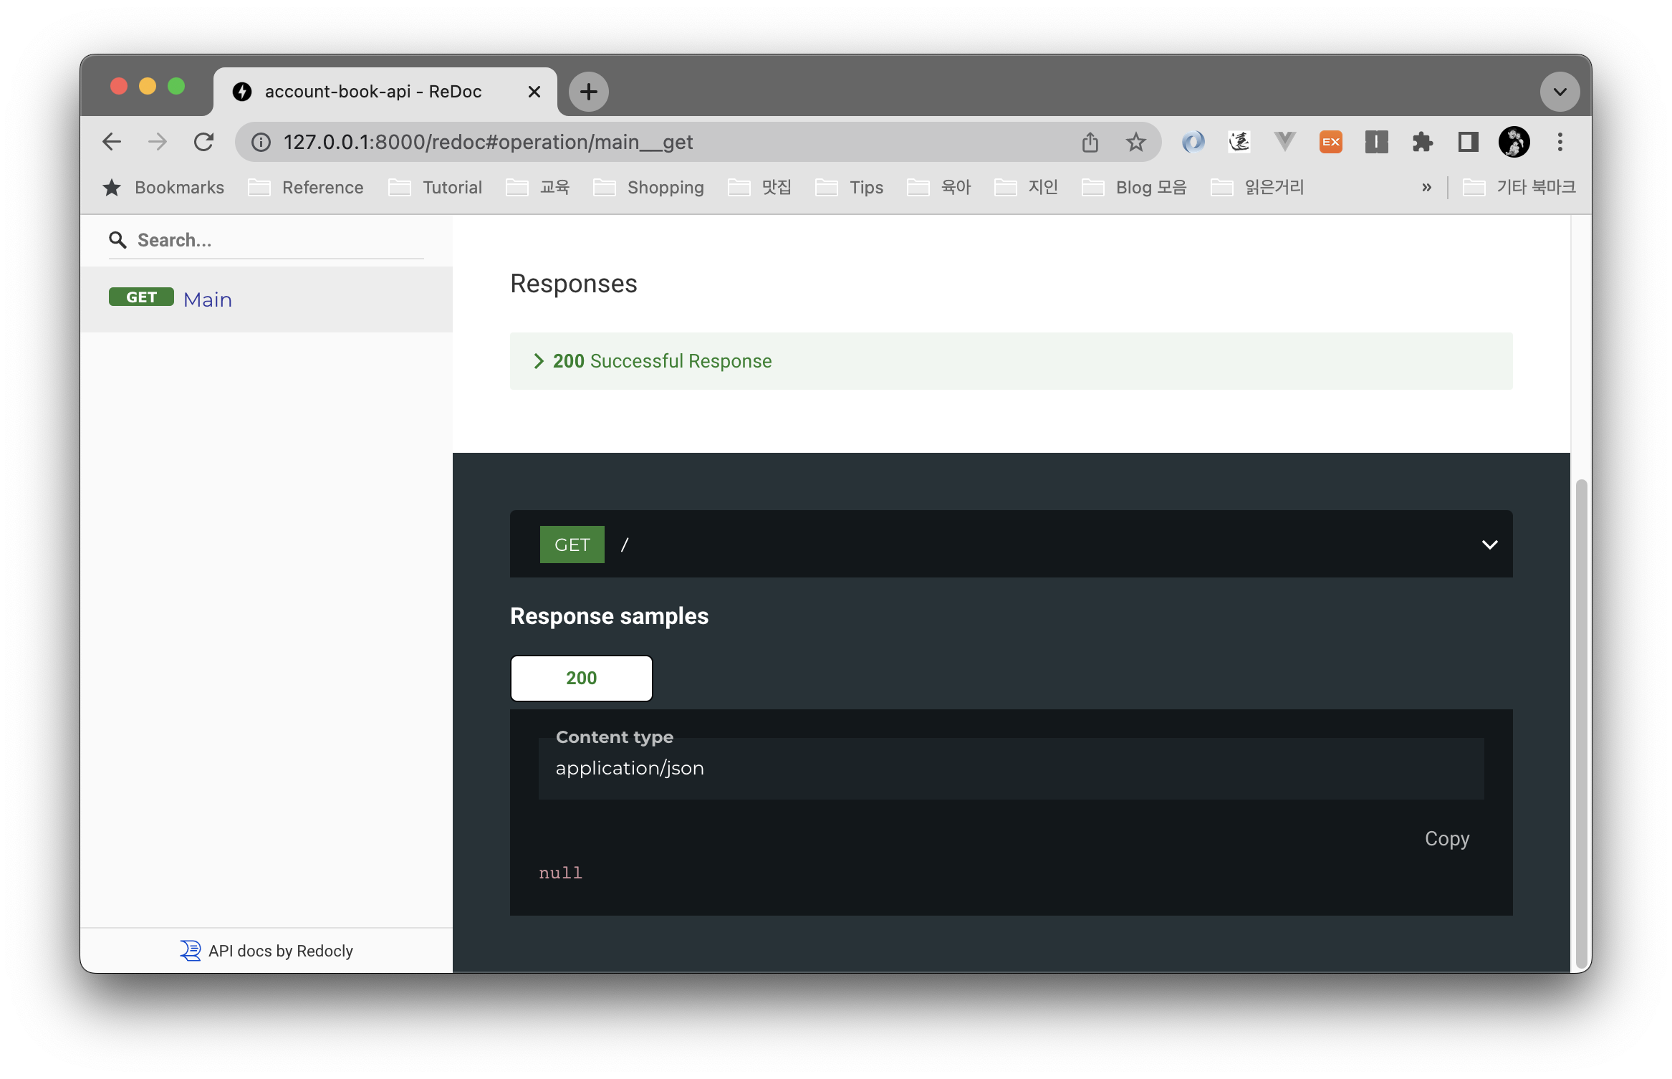Screen dimensions: 1672x1079
Task: Open the Chrome three-dot menu
Action: coord(1560,142)
